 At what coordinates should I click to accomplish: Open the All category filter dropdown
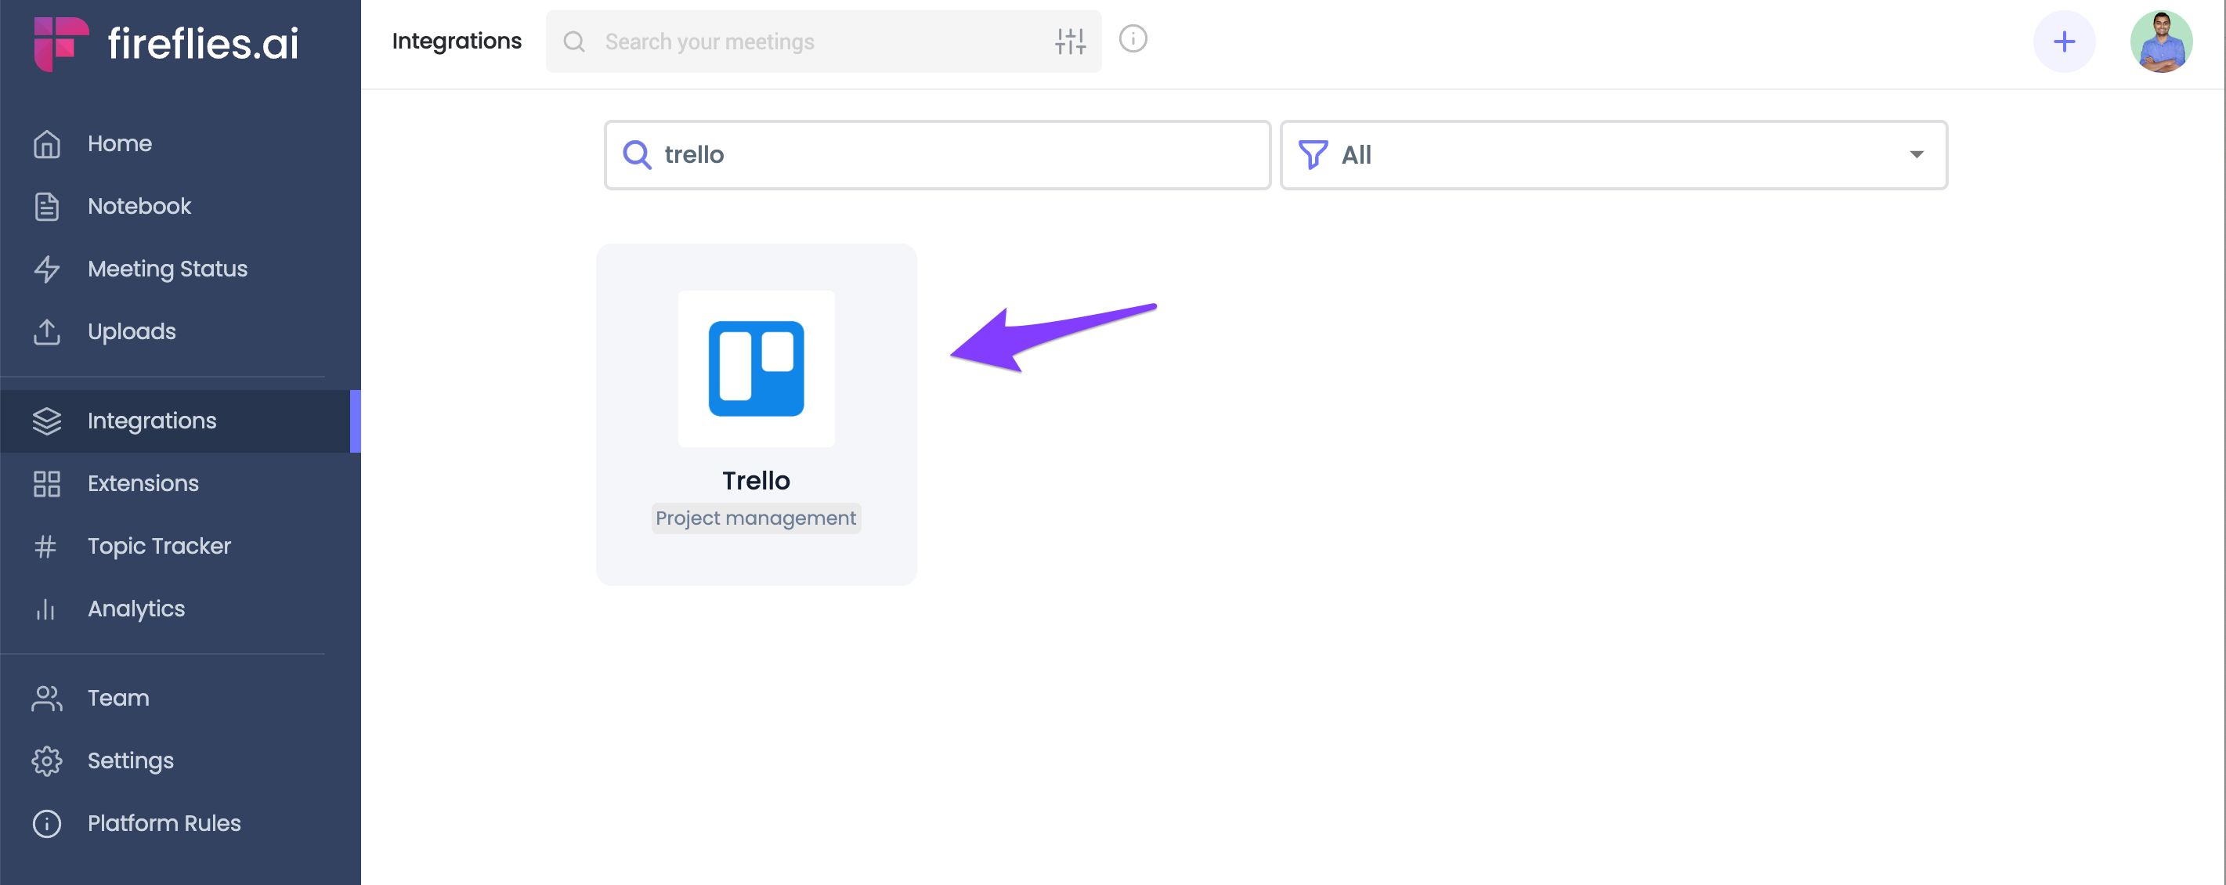(x=1613, y=155)
